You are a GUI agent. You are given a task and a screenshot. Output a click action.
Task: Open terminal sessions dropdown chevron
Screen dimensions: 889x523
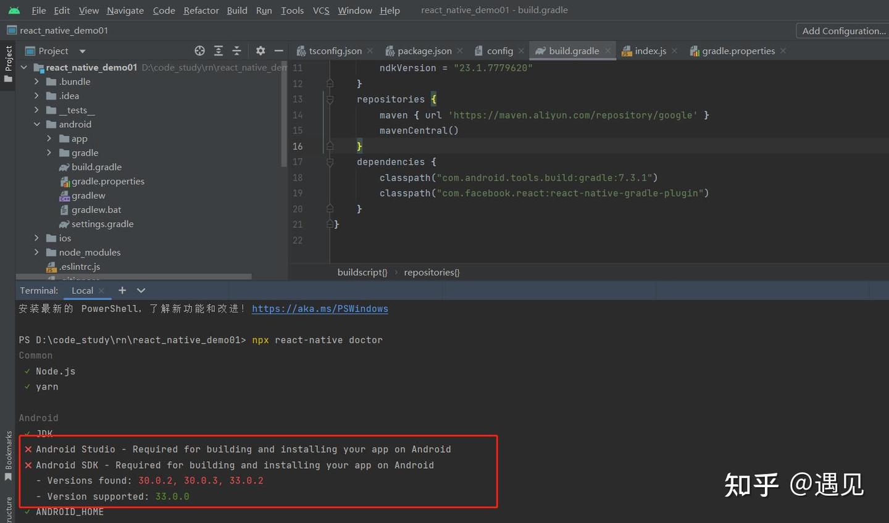(x=140, y=290)
